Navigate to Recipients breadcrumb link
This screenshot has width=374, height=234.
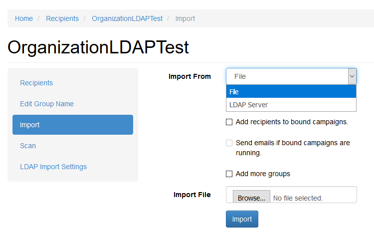pos(62,18)
